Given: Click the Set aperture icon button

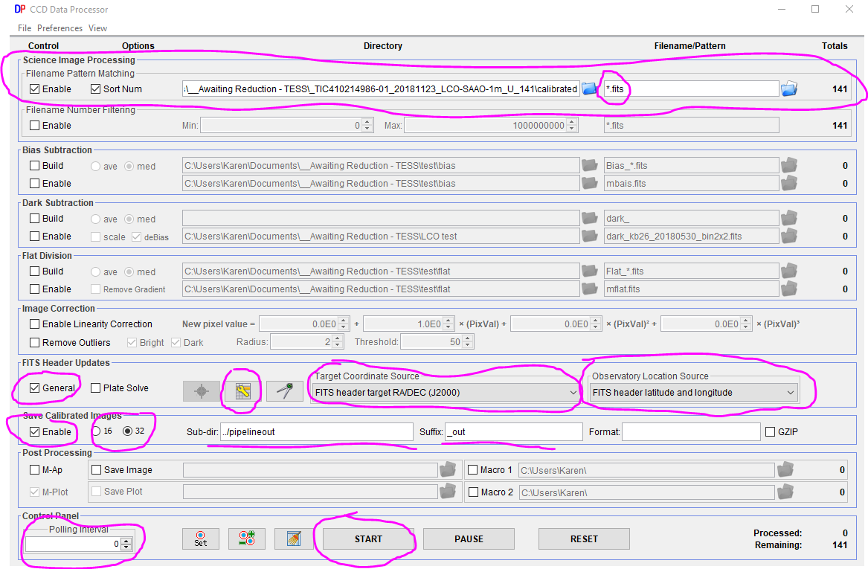Looking at the screenshot, I should point(201,539).
